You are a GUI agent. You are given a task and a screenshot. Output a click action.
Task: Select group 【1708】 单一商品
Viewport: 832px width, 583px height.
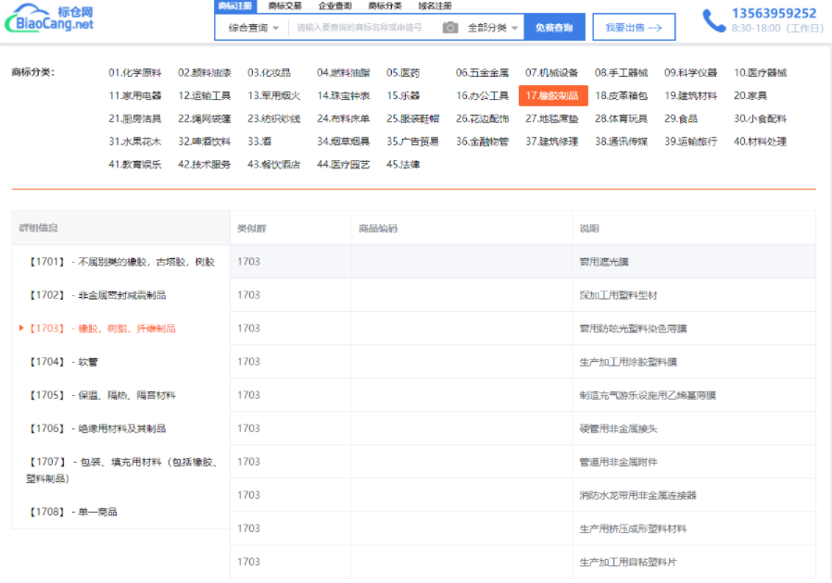72,512
